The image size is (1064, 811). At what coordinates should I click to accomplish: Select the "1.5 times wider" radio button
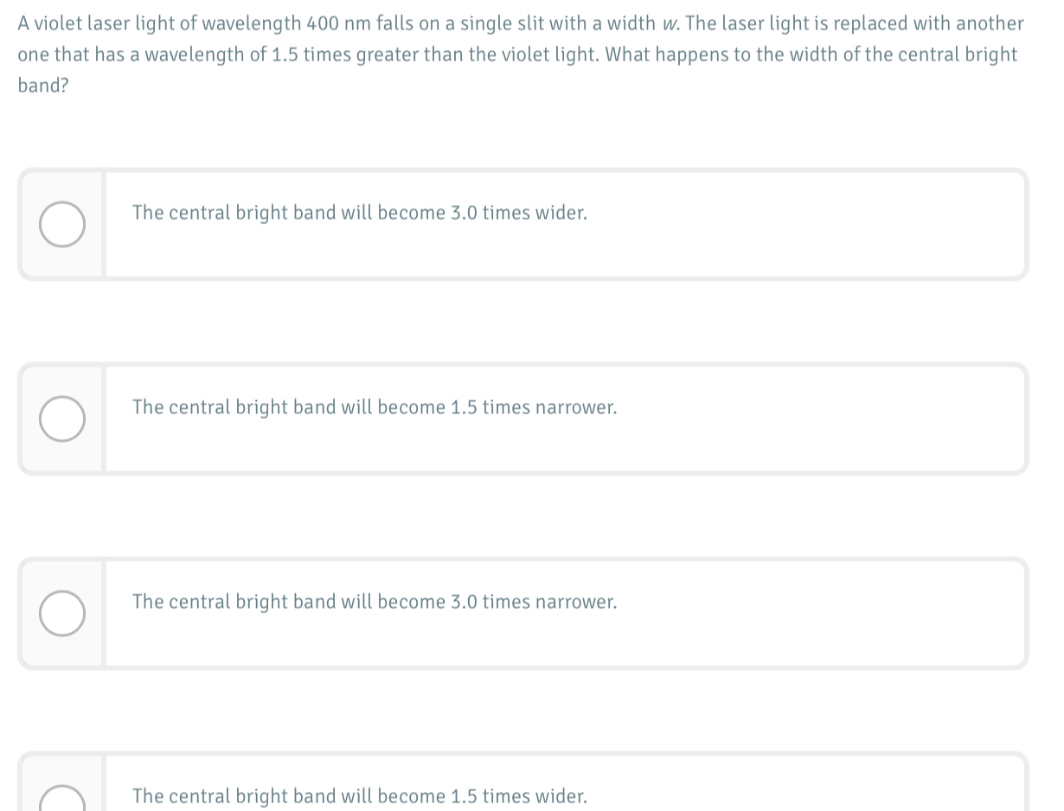pyautogui.click(x=62, y=798)
